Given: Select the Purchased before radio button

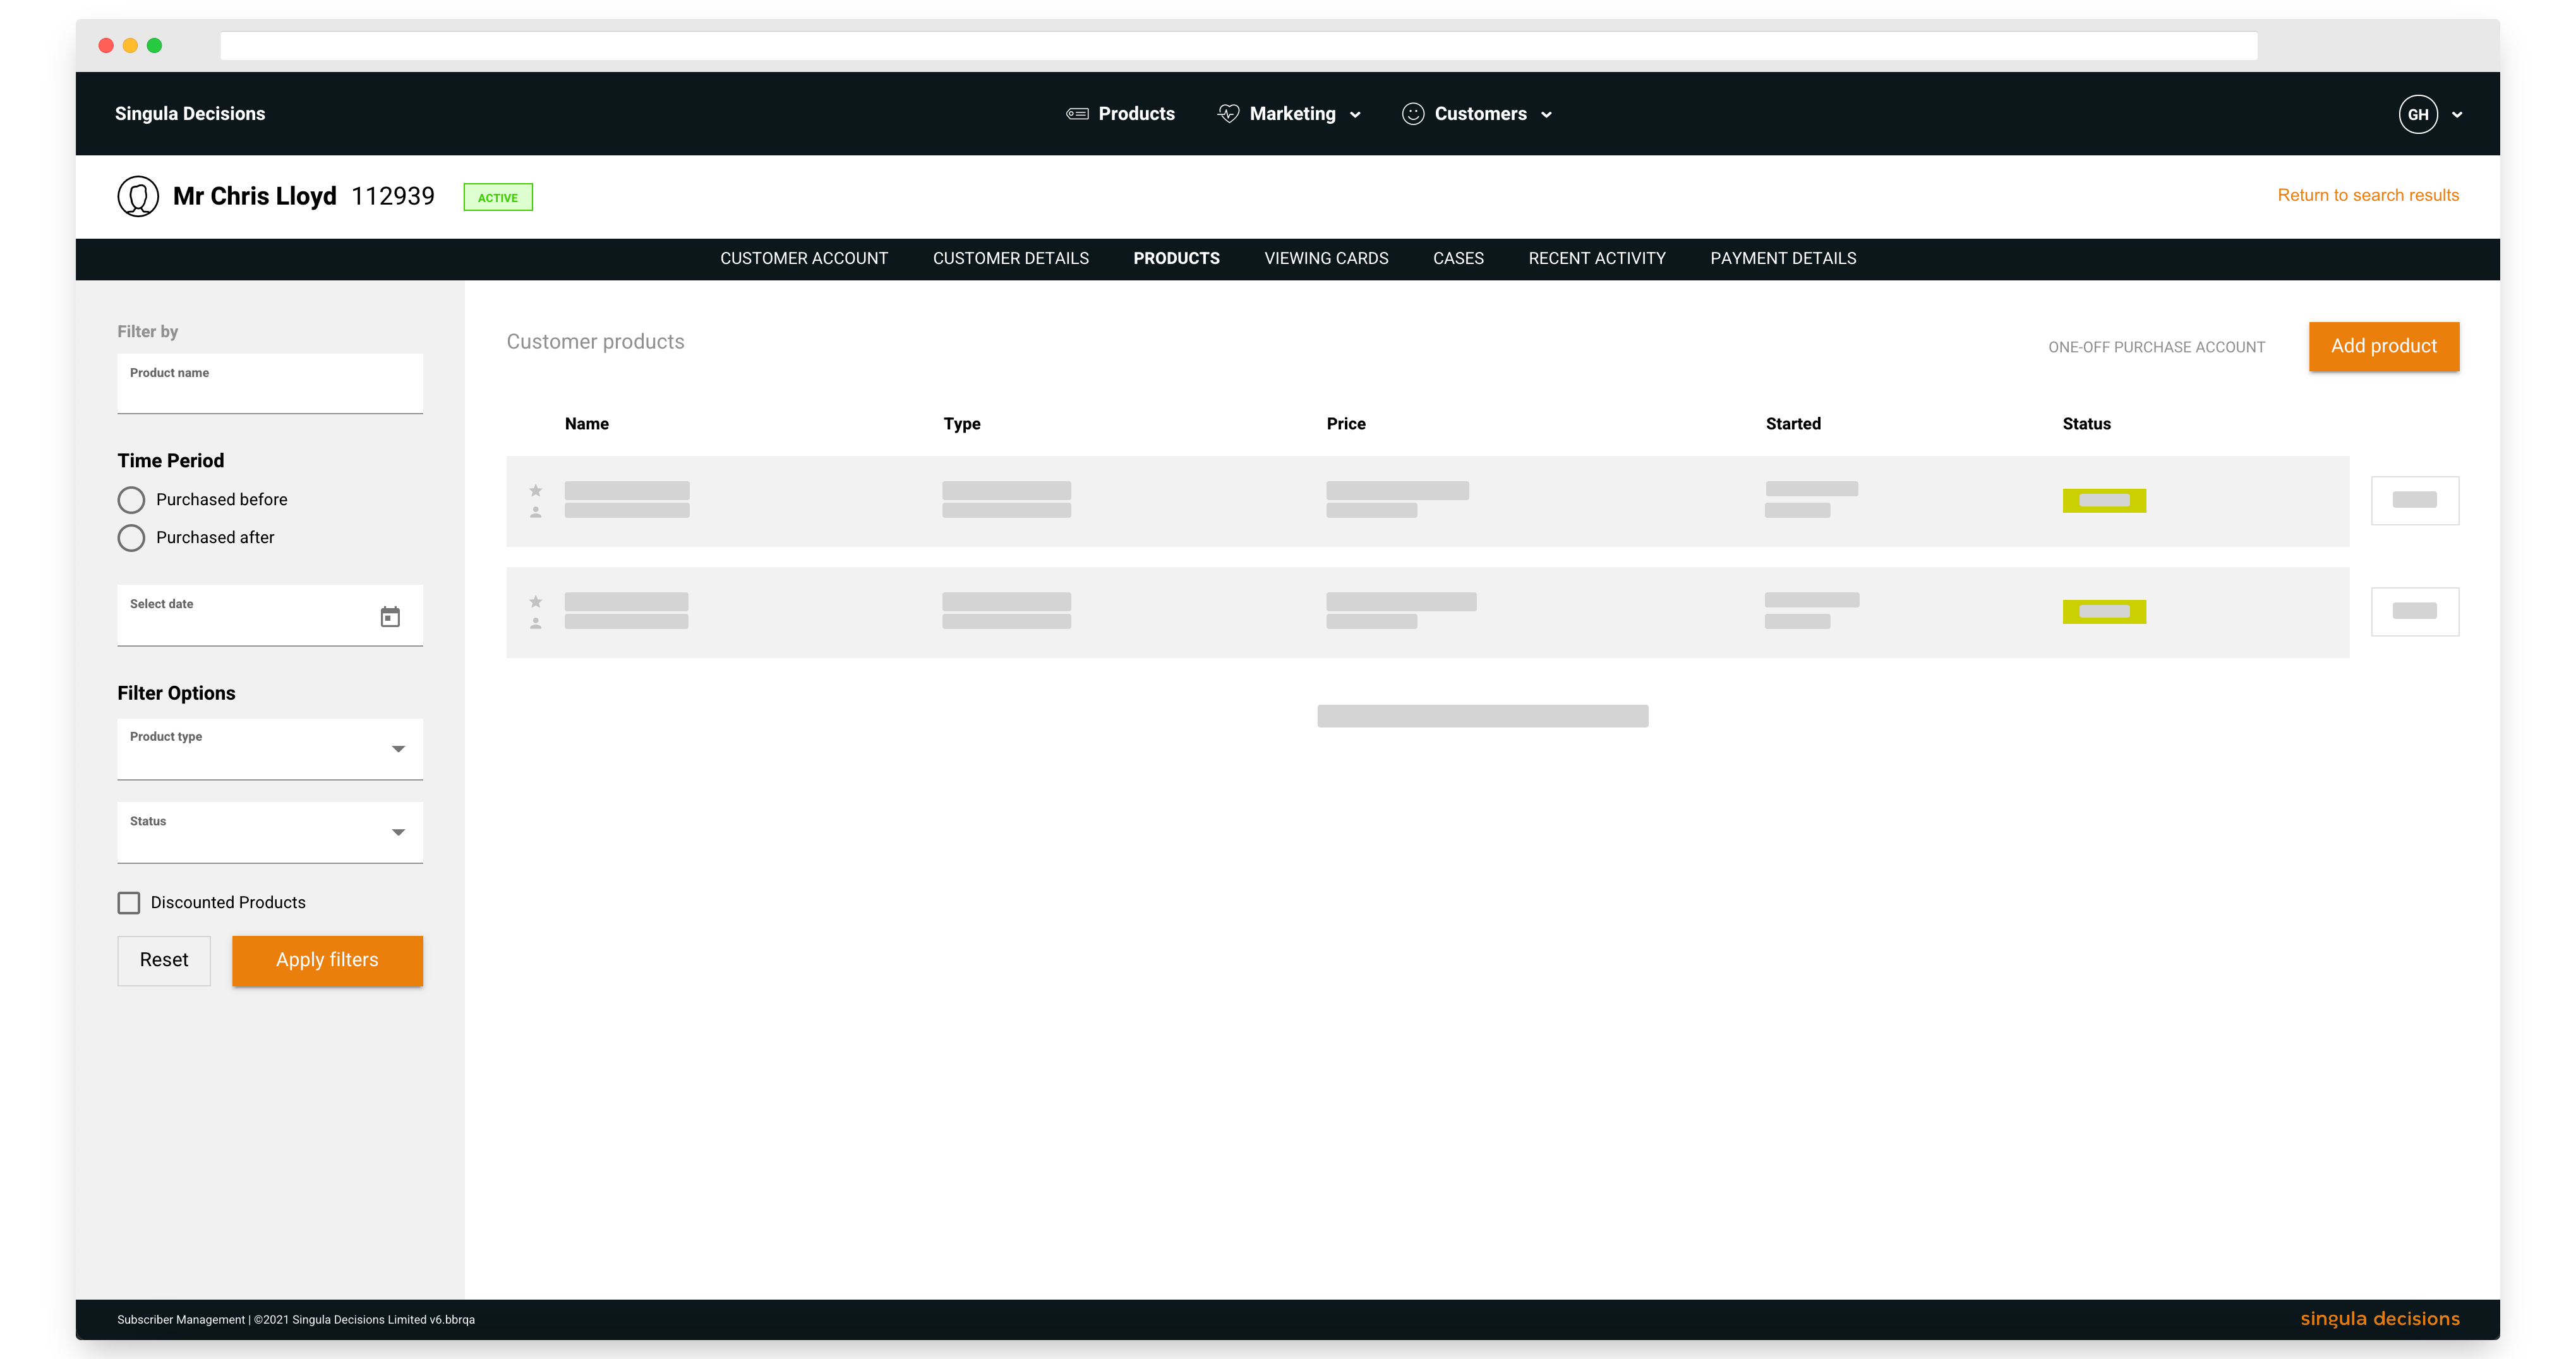Looking at the screenshot, I should (131, 499).
